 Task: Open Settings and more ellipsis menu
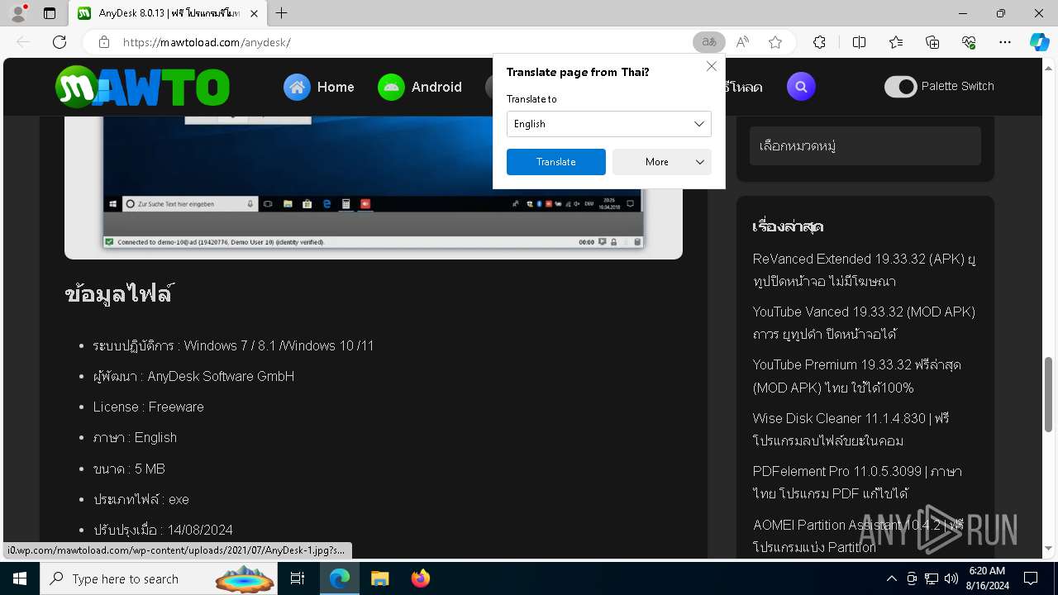pyautogui.click(x=1005, y=42)
